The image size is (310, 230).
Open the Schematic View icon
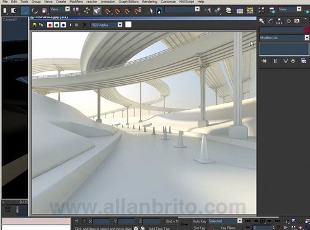click(x=250, y=11)
